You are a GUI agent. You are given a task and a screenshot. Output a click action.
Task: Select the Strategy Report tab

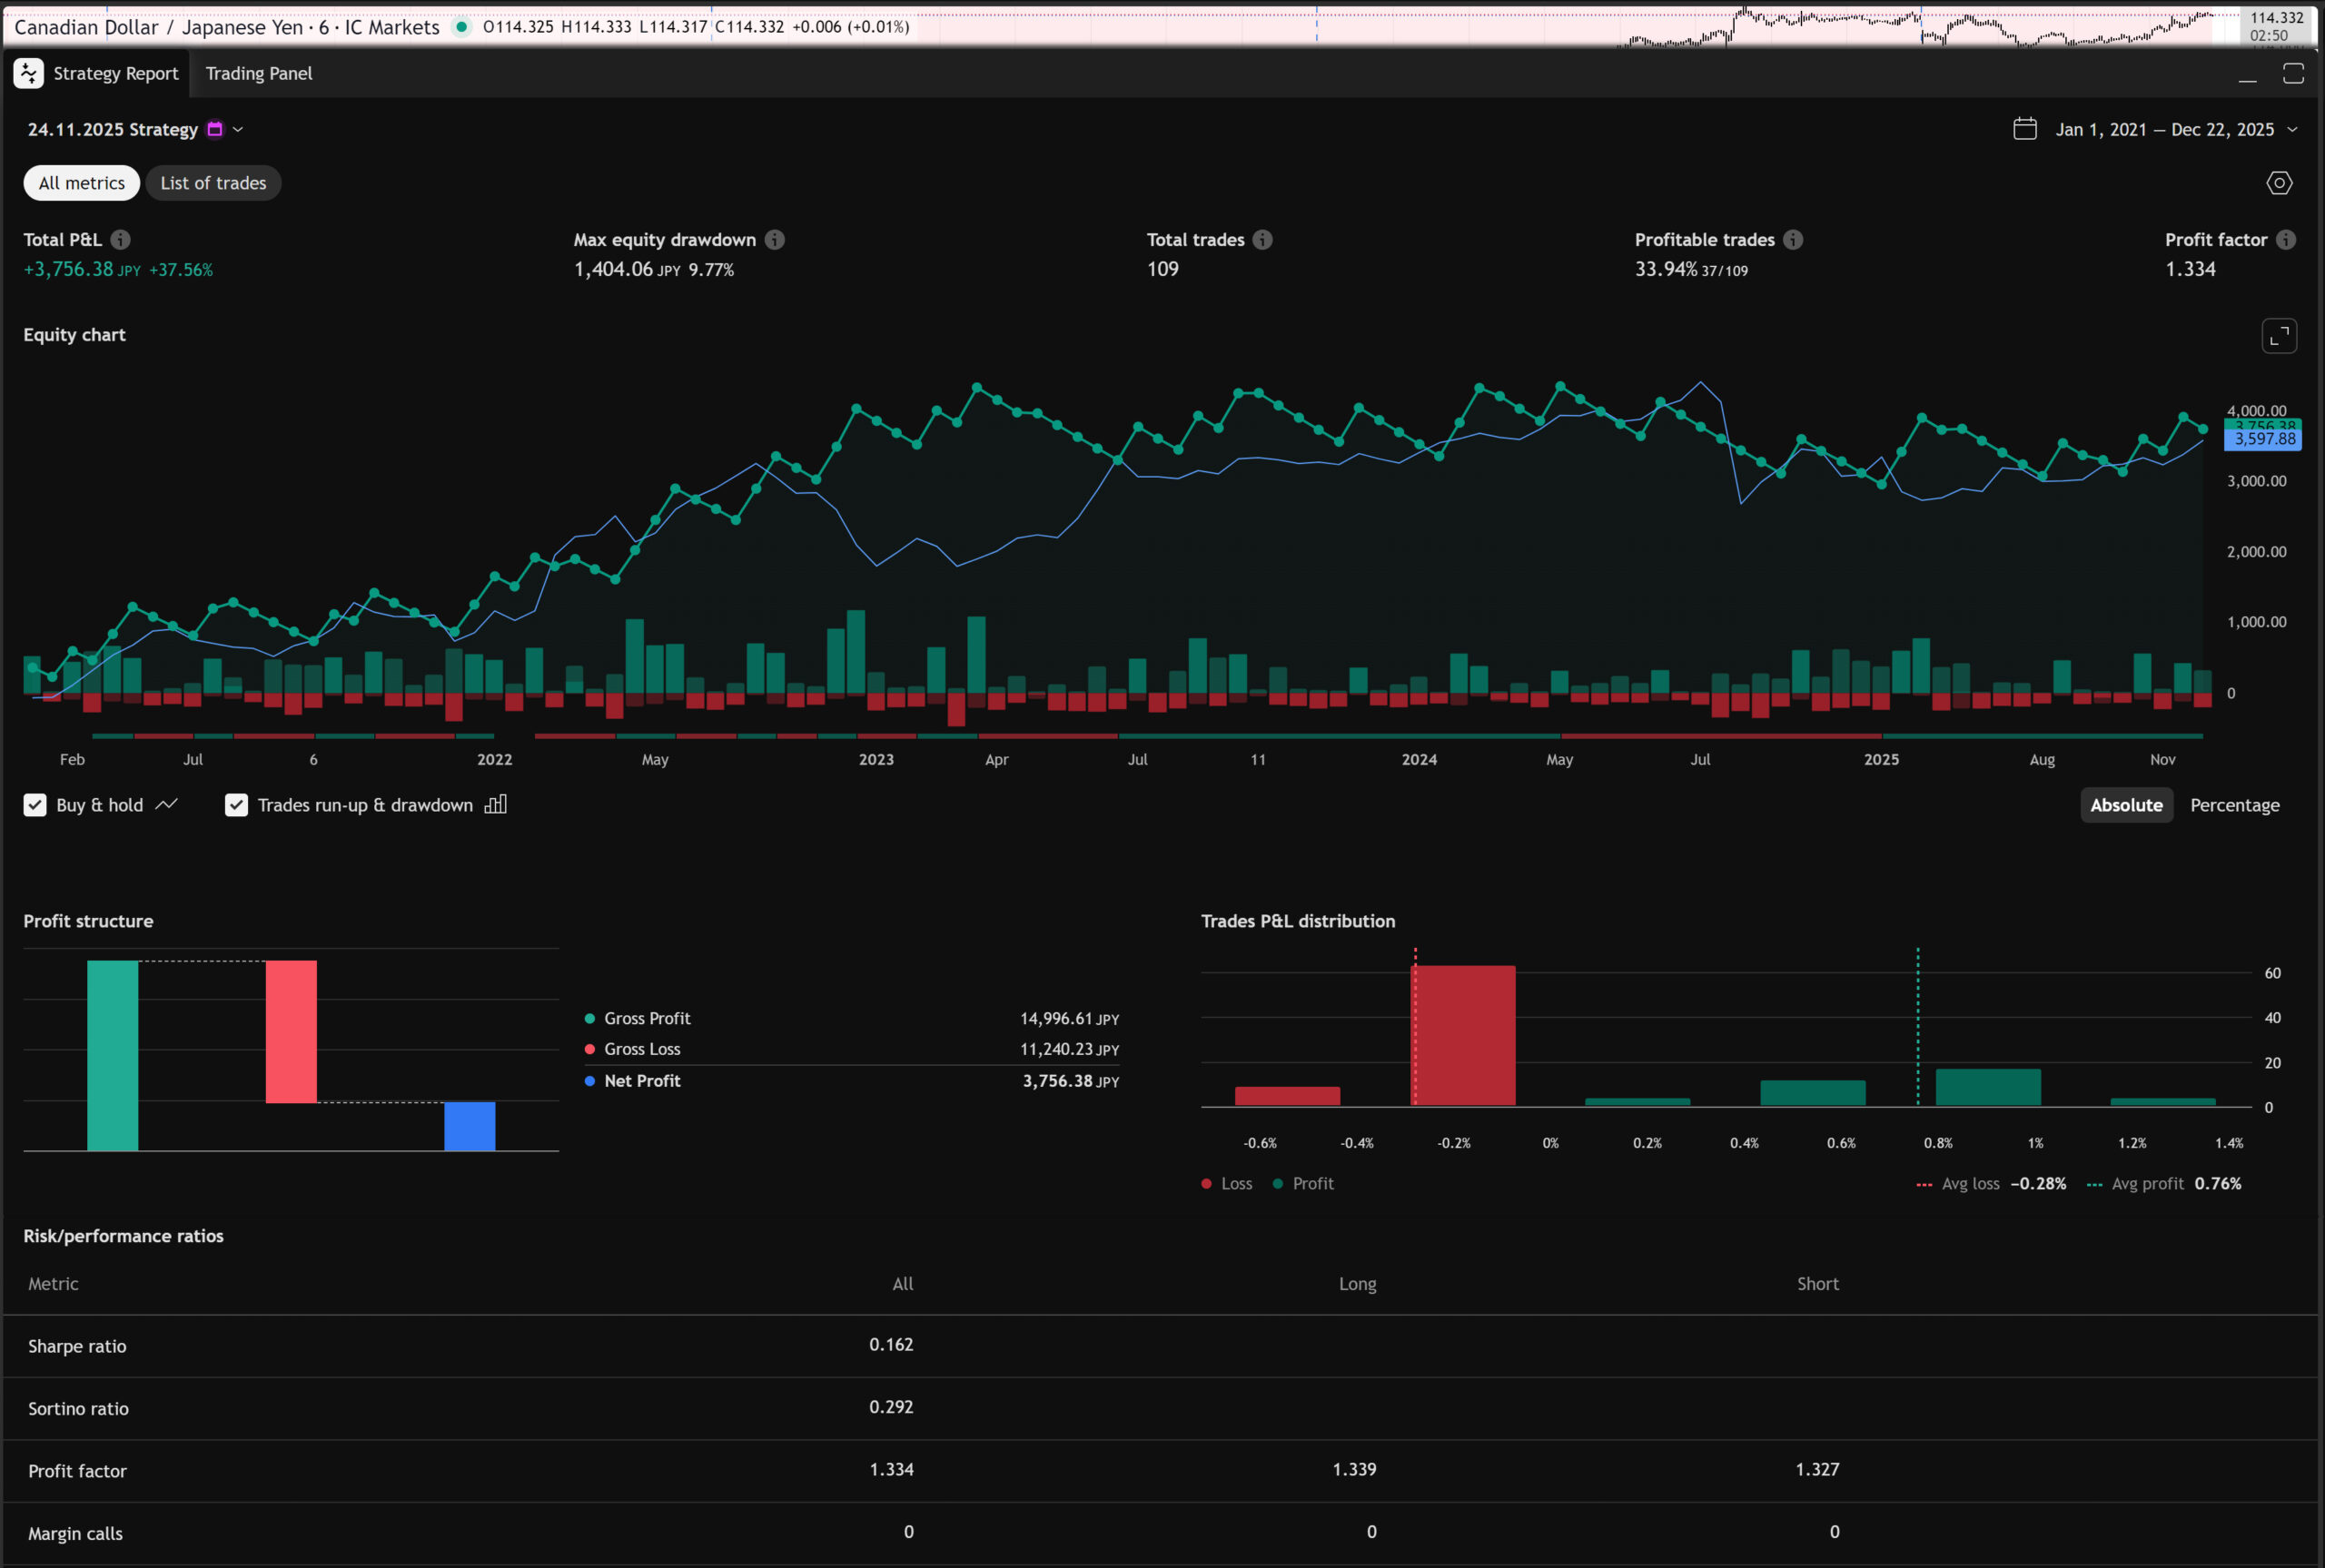(115, 73)
